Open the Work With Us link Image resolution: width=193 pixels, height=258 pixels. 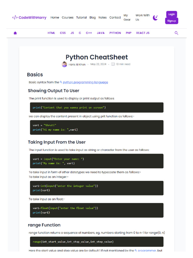[x=142, y=17]
